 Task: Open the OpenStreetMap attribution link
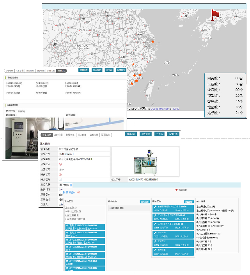tap(161, 109)
